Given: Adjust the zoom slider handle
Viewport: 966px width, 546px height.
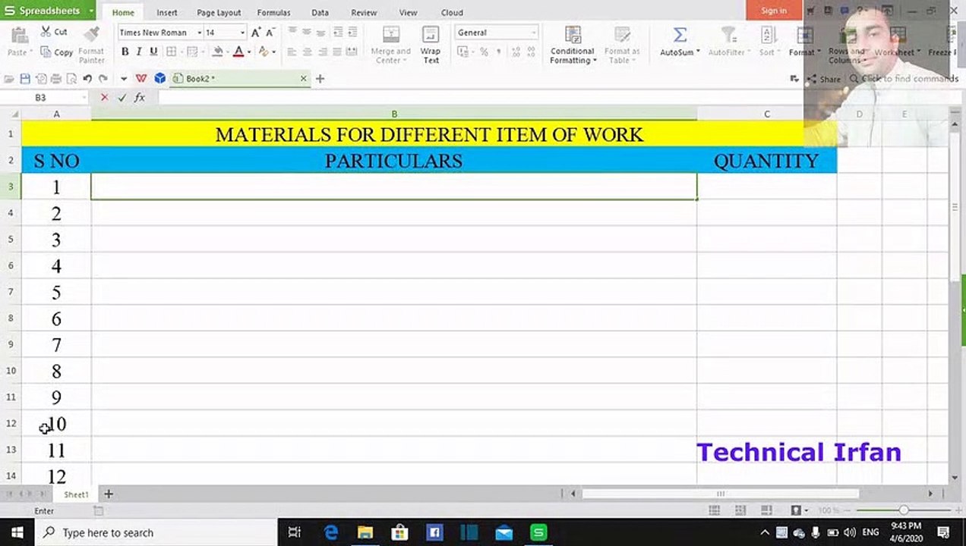Looking at the screenshot, I should 904,511.
